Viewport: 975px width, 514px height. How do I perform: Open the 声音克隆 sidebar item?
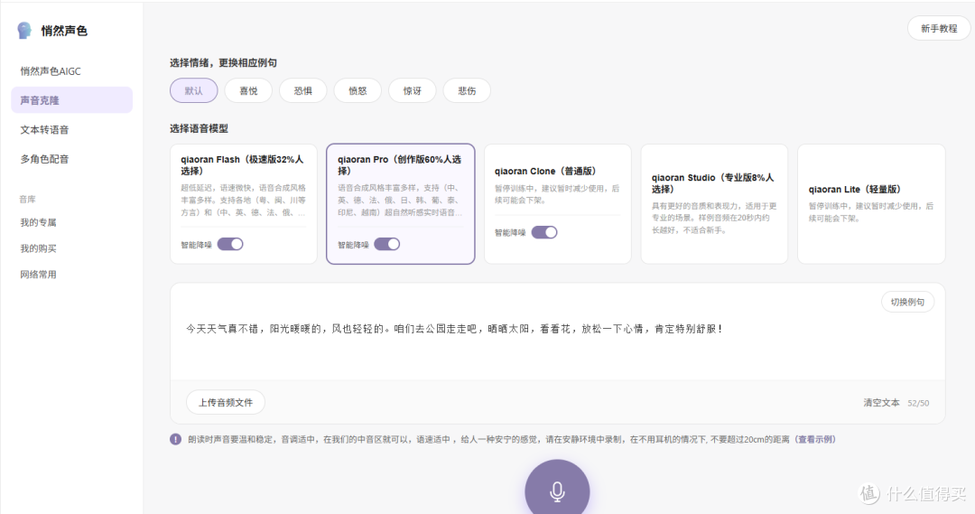(71, 100)
